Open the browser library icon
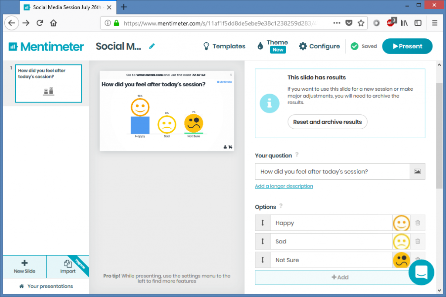Image resolution: width=446 pixels, height=297 pixels. click(404, 23)
